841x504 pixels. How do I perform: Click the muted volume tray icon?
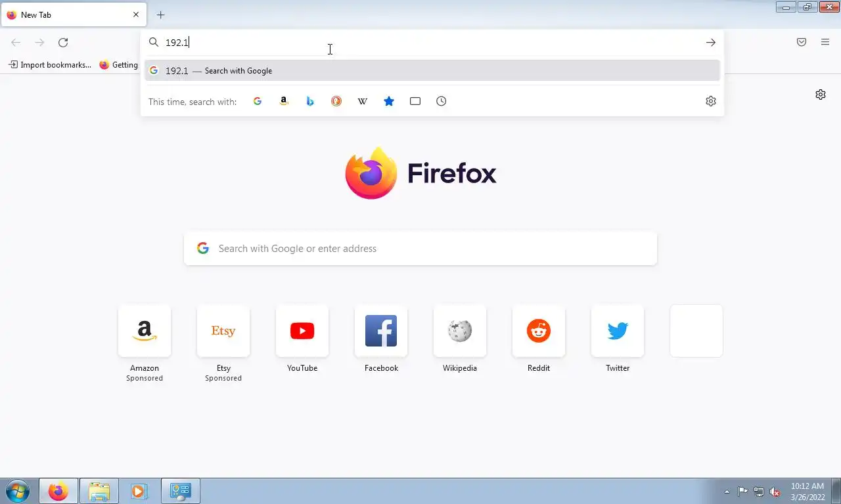tap(775, 492)
